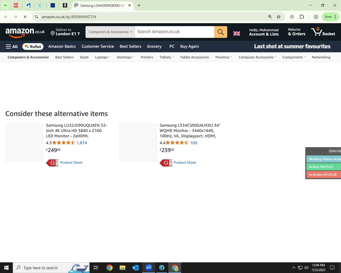Open Task View in the taskbar
This screenshot has width=341, height=273.
tap(96, 268)
